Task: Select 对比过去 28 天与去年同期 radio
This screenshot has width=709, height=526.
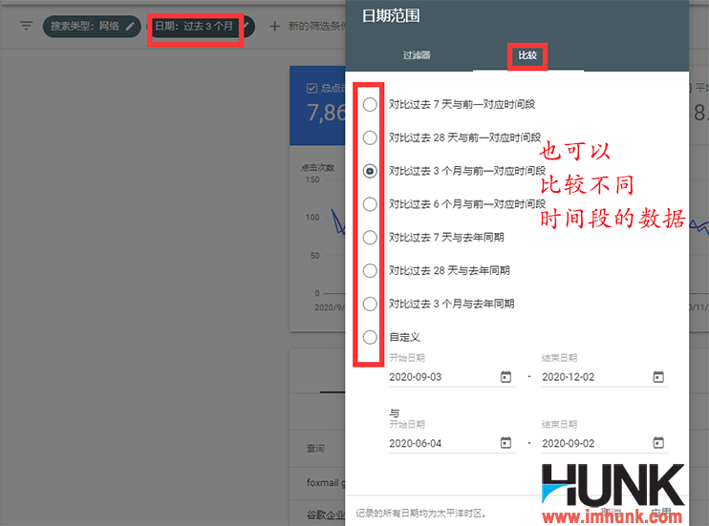Action: [x=370, y=271]
